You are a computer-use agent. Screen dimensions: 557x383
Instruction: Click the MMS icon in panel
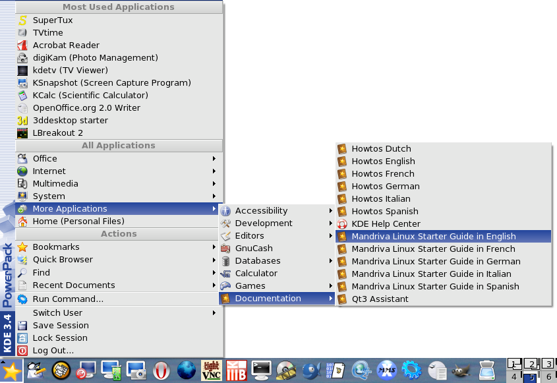click(x=386, y=370)
